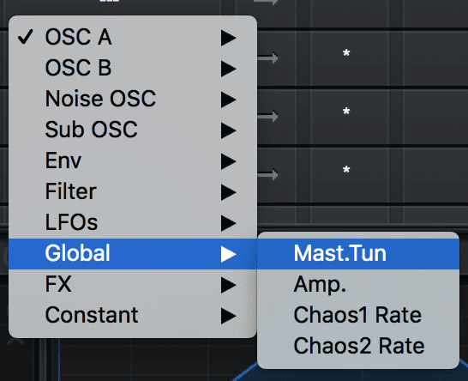Choose Mast.Tun from the Global submenu
This screenshot has width=468, height=381.
pos(358,254)
